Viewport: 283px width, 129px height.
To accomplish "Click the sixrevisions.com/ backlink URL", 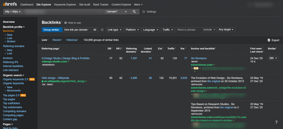I will [x=202, y=65].
